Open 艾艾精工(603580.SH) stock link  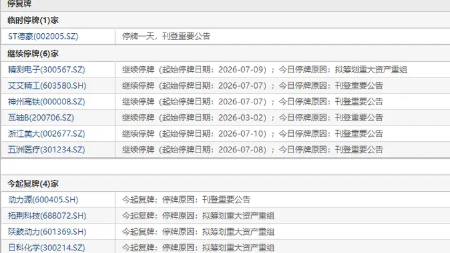tap(47, 86)
